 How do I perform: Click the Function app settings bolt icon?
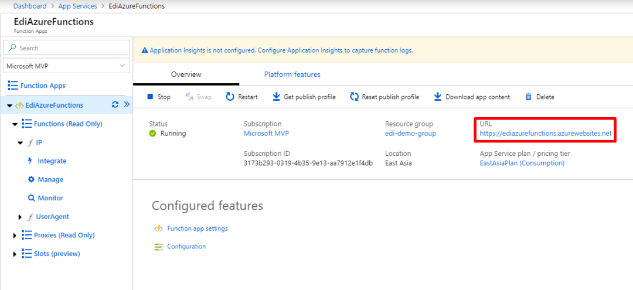(x=159, y=228)
